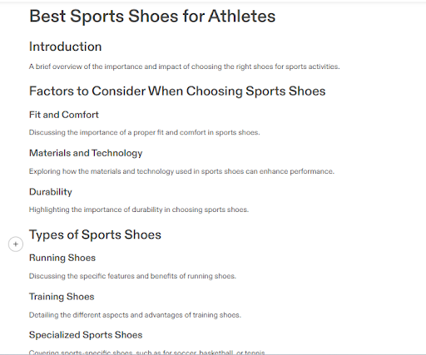426x355 pixels.
Task: Click the proper fit and comfort paragraph
Action: [144, 132]
